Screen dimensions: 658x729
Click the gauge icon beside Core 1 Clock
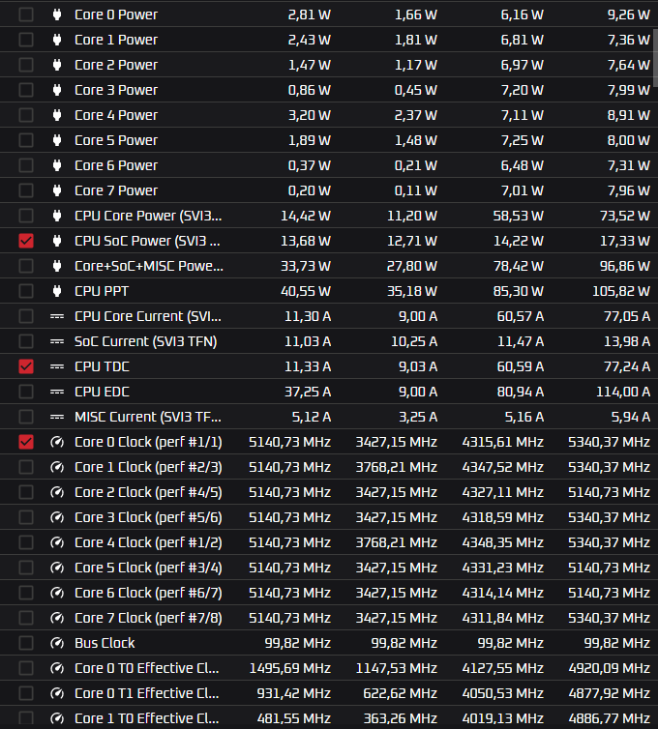57,467
